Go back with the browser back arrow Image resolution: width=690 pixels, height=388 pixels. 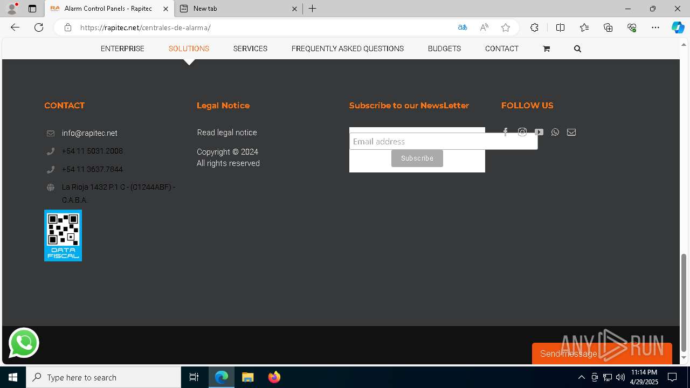[15, 27]
